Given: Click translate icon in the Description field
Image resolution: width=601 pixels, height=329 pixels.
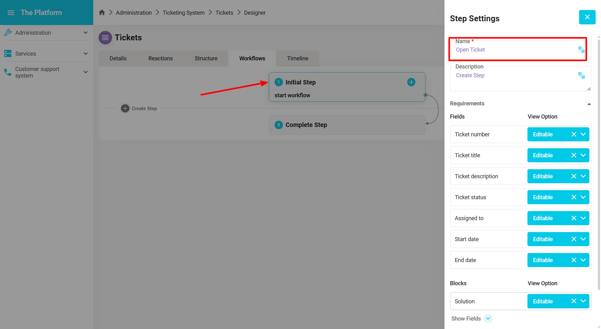Looking at the screenshot, I should pyautogui.click(x=581, y=75).
